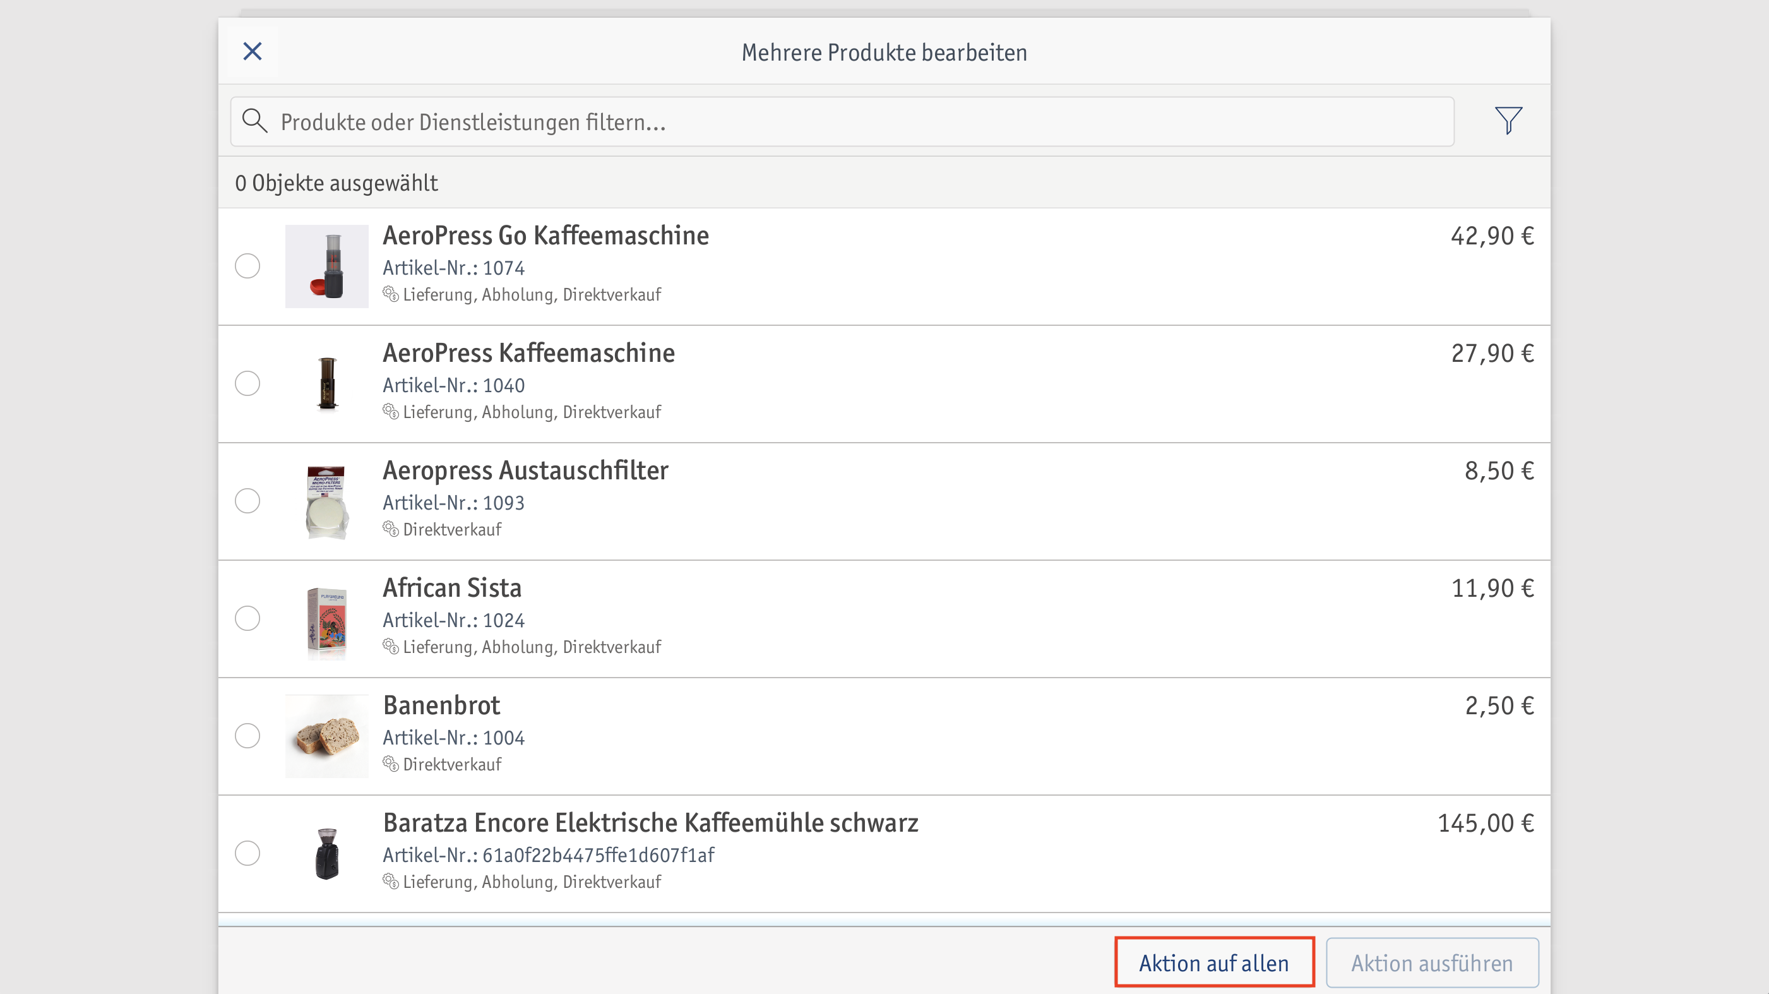Select the Baratza Encore Kaffeemühle radio button
The width and height of the screenshot is (1769, 994).
pyautogui.click(x=247, y=853)
